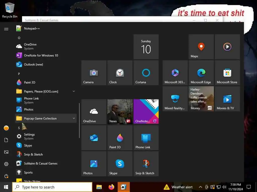Launch Solitaire & Casual Games from list
Screen dimensions: 257x192
[46, 163]
